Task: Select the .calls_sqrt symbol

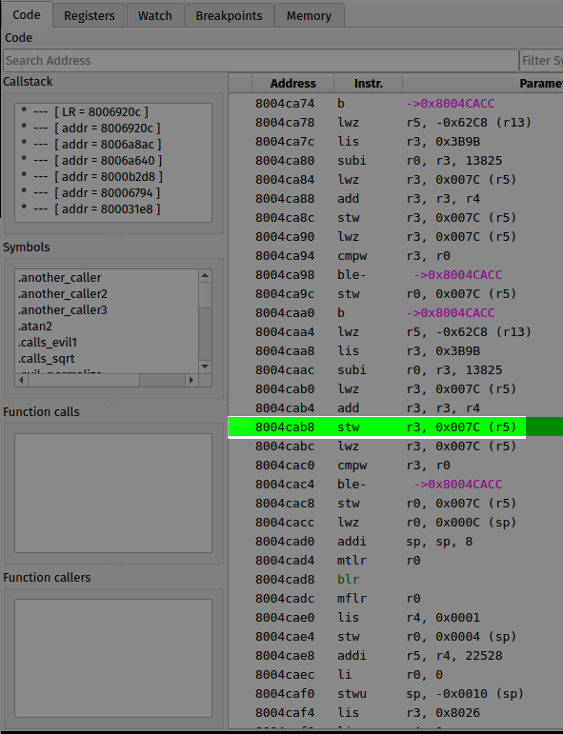Action: coord(47,359)
